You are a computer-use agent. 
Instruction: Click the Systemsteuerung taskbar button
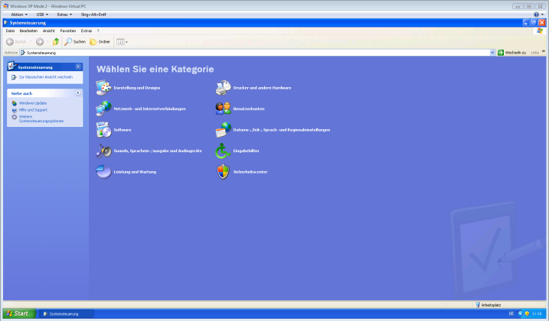66,314
